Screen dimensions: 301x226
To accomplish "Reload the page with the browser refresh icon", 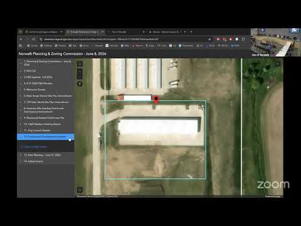I will (x=33, y=39).
